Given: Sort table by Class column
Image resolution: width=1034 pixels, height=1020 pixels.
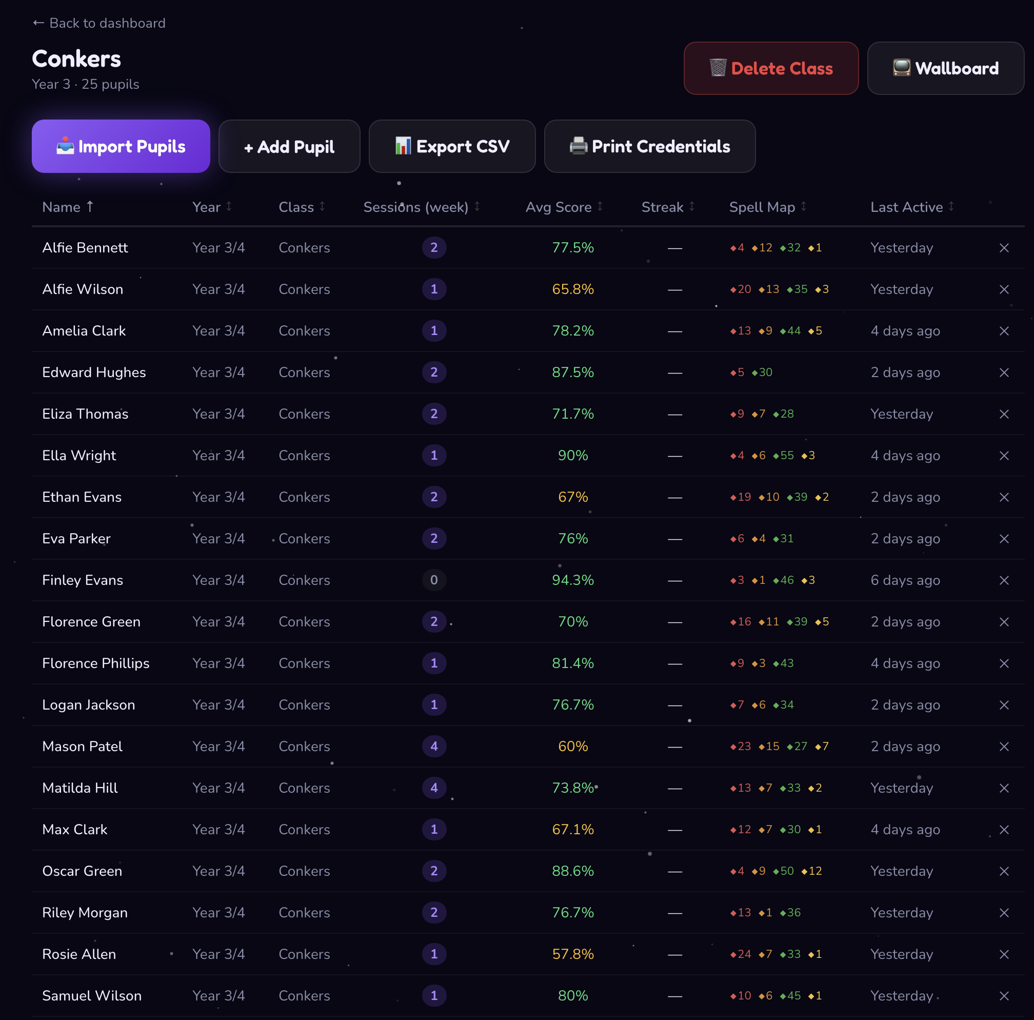Looking at the screenshot, I should pyautogui.click(x=302, y=207).
